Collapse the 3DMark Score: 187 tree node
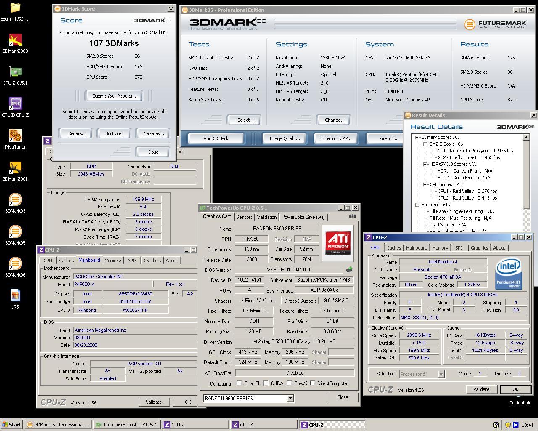The height and width of the screenshot is (431, 538). pyautogui.click(x=417, y=137)
